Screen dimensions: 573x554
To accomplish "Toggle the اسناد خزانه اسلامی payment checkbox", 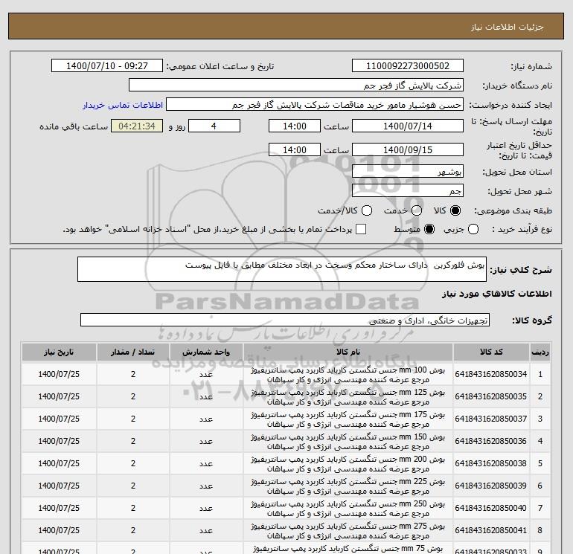I will pyautogui.click(x=361, y=229).
